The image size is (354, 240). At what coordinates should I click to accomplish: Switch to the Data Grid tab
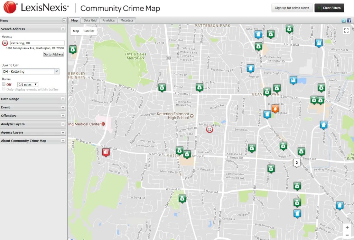coord(90,20)
